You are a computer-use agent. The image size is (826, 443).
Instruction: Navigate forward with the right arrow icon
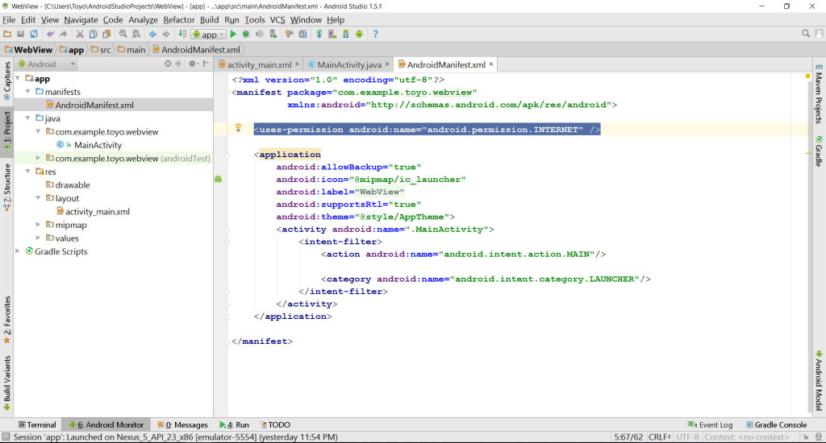click(166, 34)
